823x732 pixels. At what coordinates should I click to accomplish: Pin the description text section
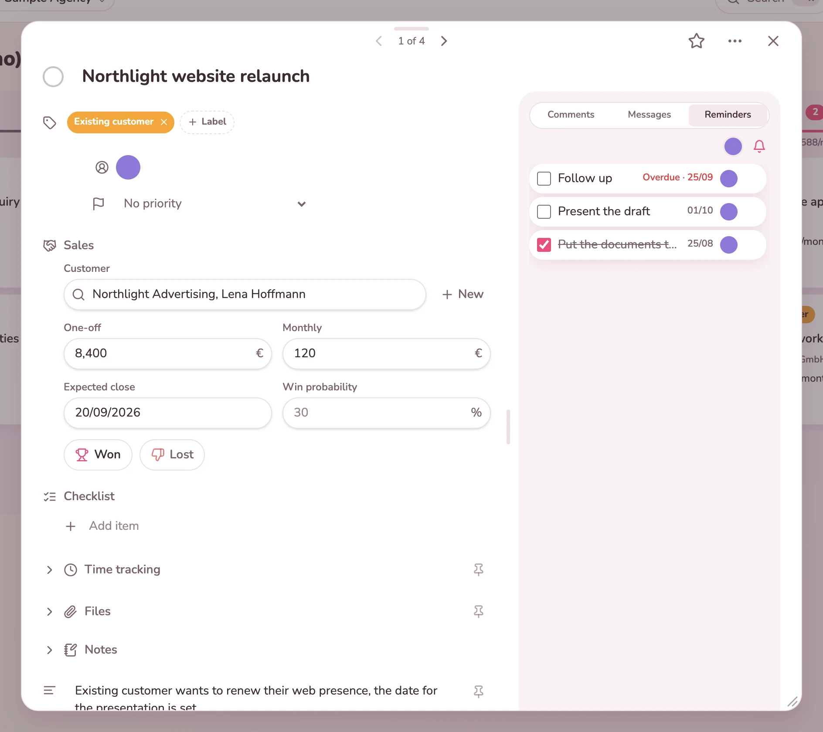[478, 691]
